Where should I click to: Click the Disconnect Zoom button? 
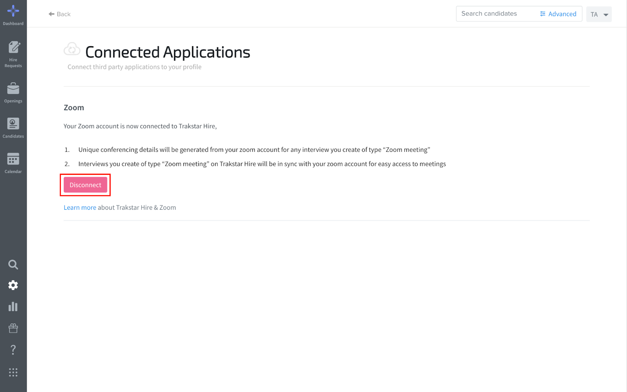85,185
